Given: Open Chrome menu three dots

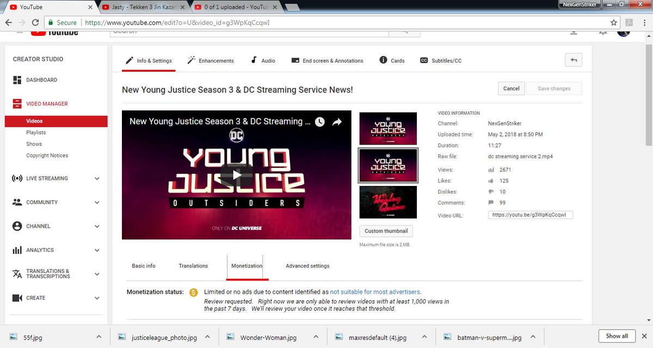Looking at the screenshot, I should tap(644, 23).
